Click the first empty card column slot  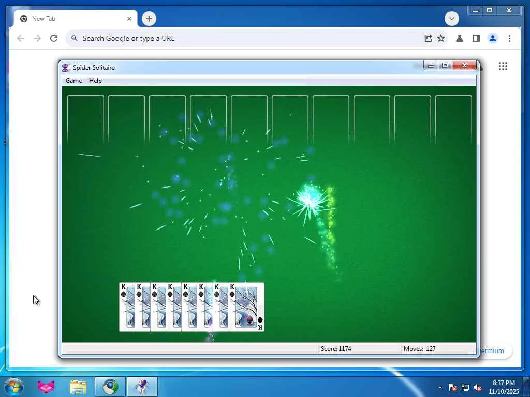[x=85, y=120]
